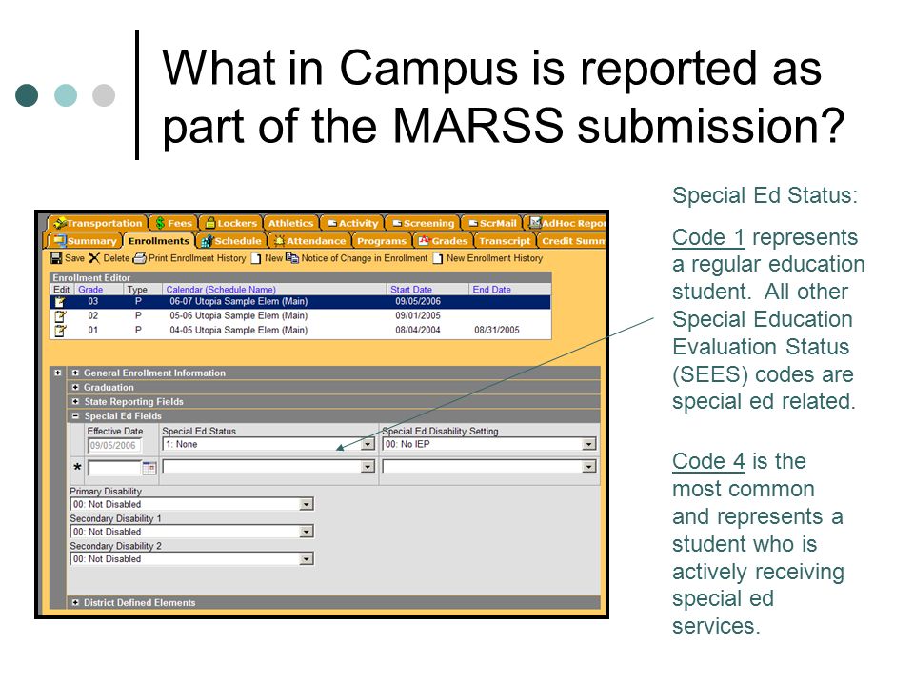Click the Notice of Change in Enrollment icon
The image size is (914, 686).
click(292, 258)
